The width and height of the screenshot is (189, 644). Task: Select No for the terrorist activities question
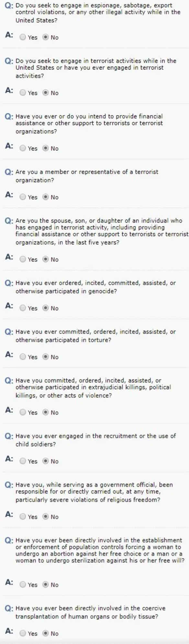pyautogui.click(x=45, y=93)
